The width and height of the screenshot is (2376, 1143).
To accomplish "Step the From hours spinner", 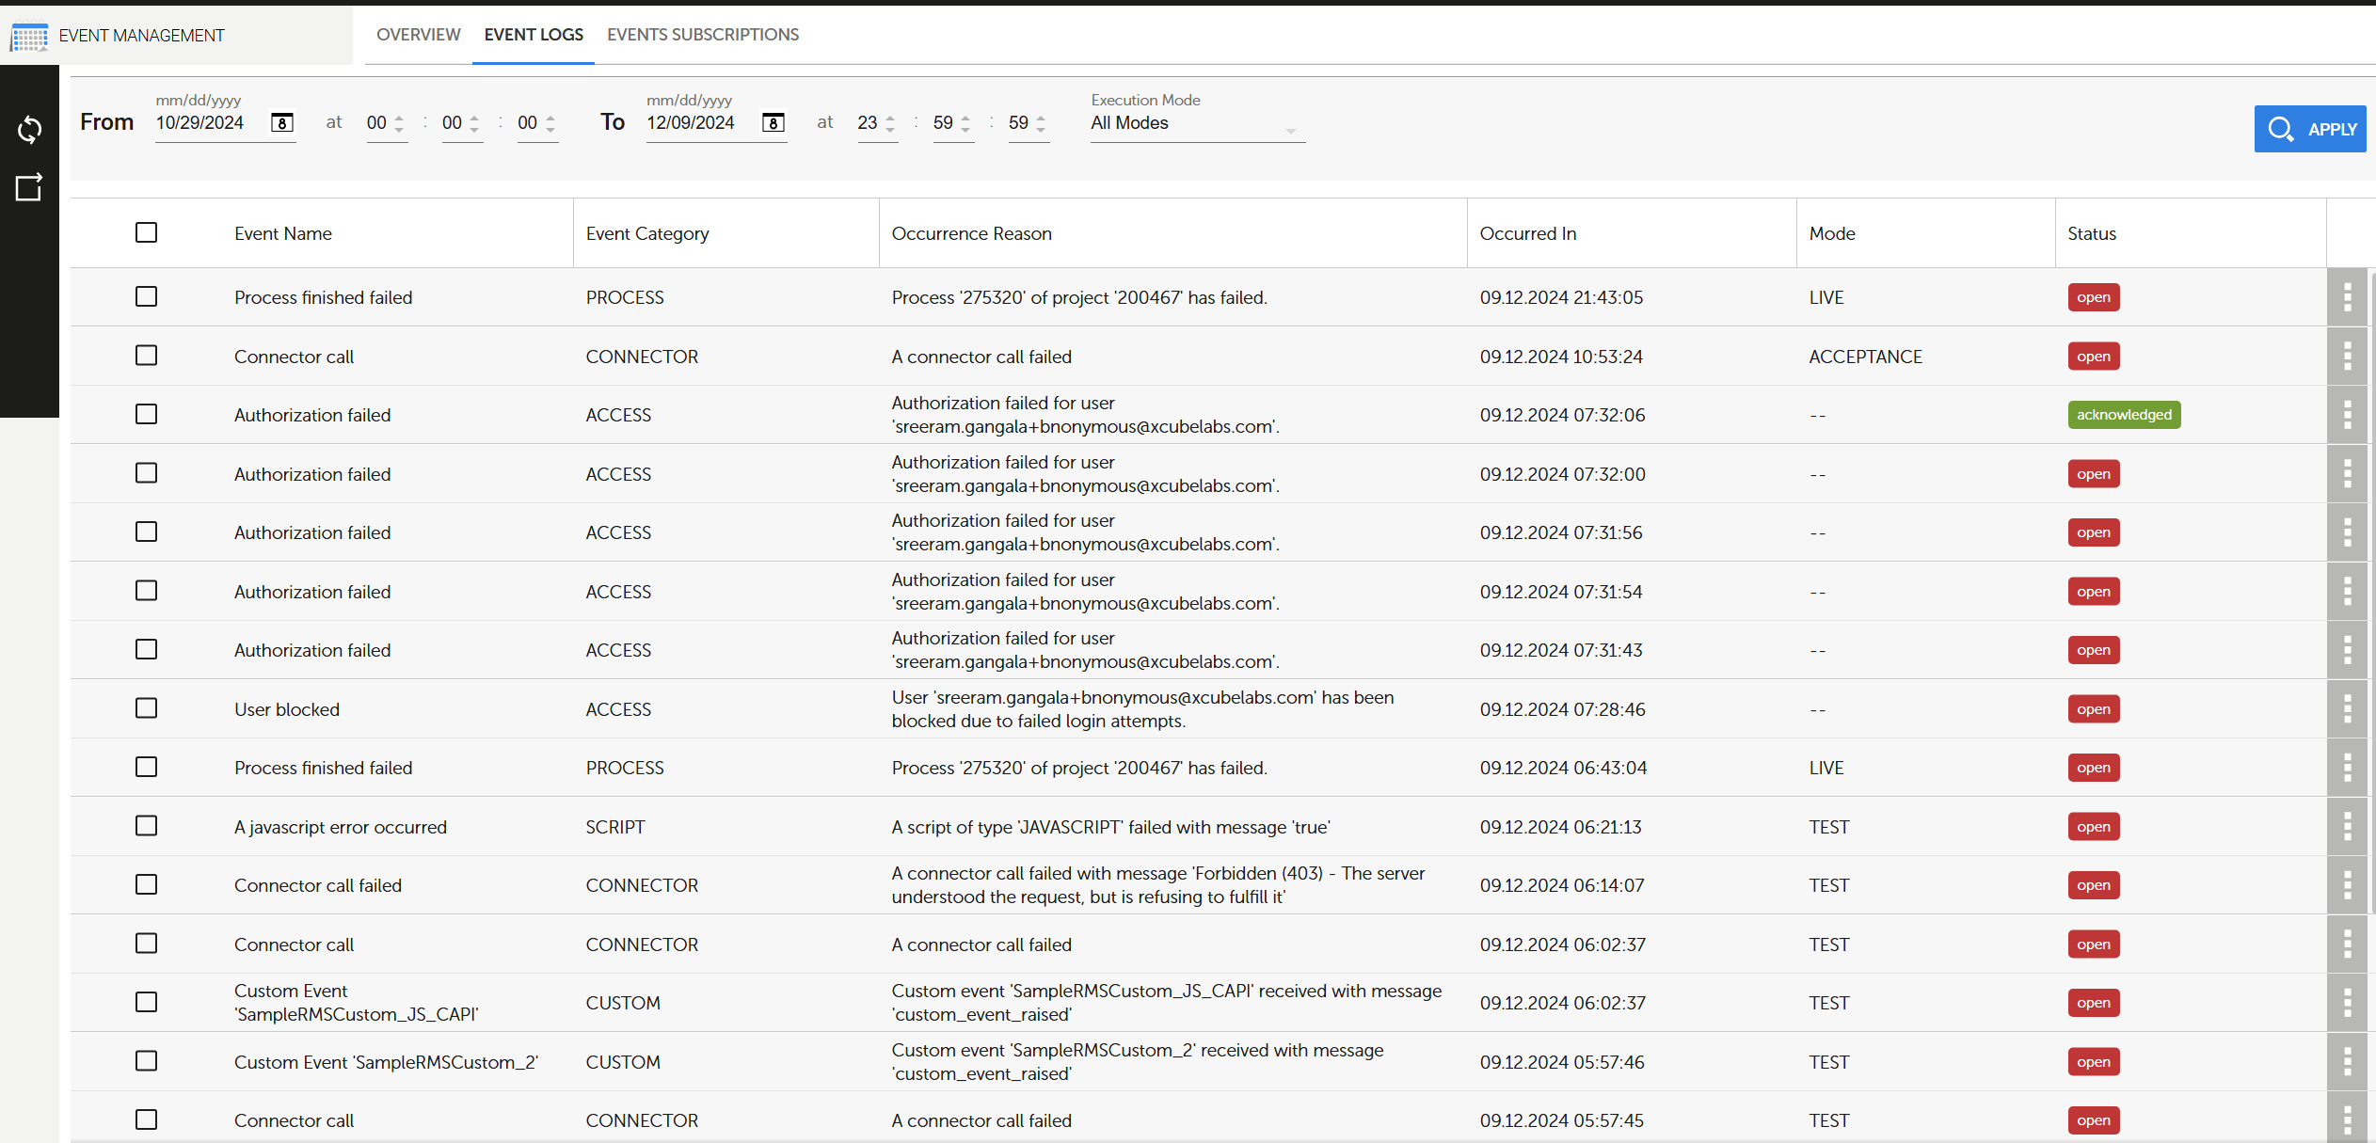I will click(399, 123).
